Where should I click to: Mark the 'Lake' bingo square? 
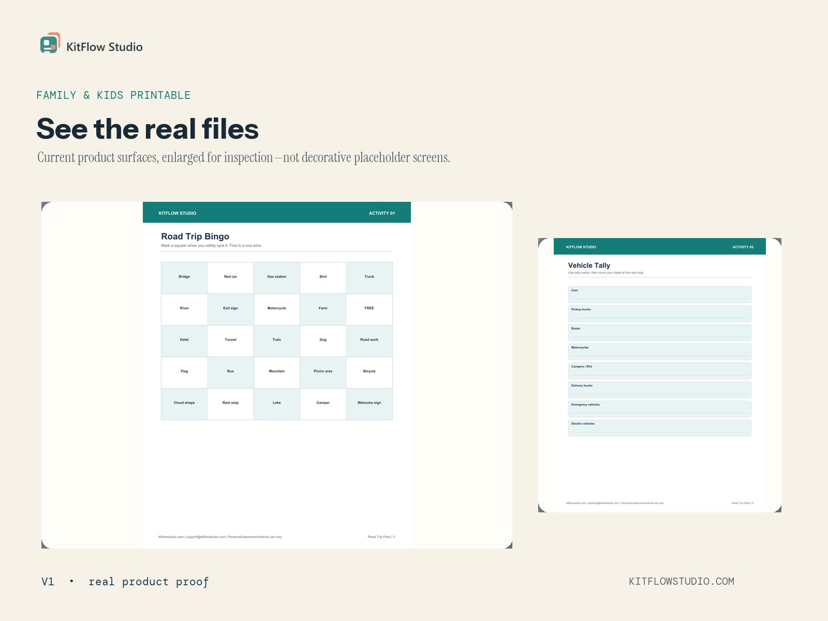277,404
